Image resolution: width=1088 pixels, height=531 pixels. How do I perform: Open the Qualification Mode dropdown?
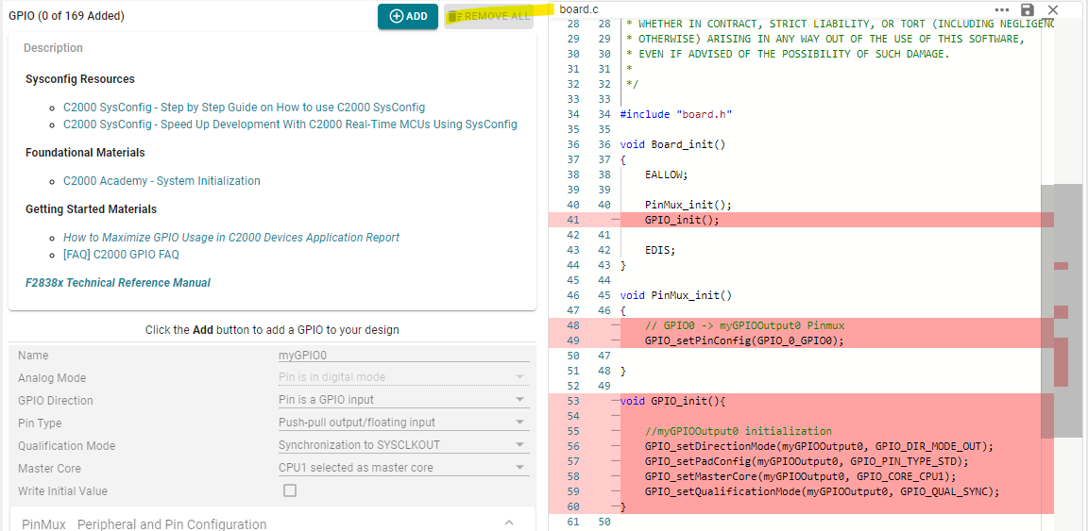[x=404, y=445]
